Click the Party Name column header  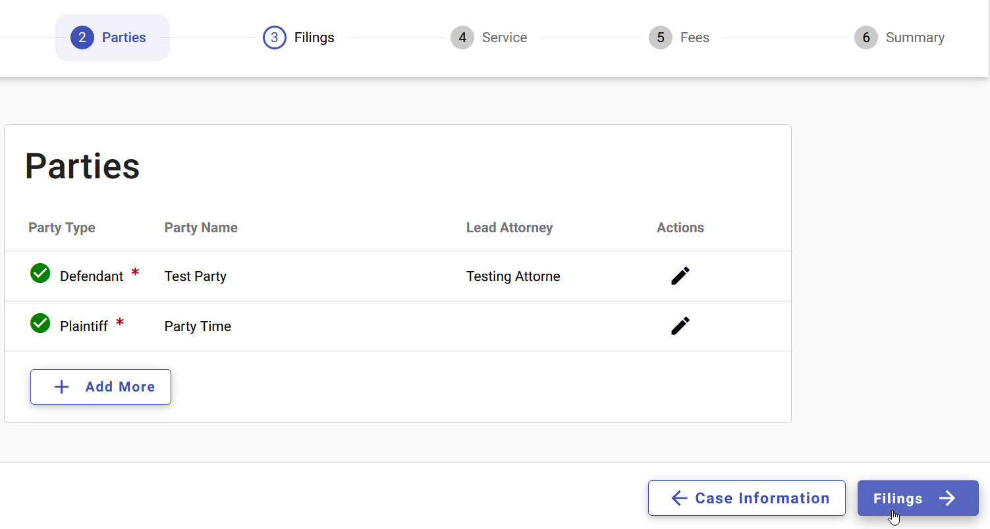(x=201, y=228)
